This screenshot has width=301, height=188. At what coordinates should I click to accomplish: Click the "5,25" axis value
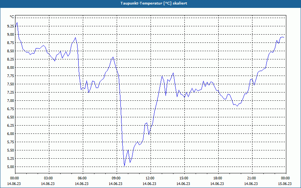coord(11,159)
